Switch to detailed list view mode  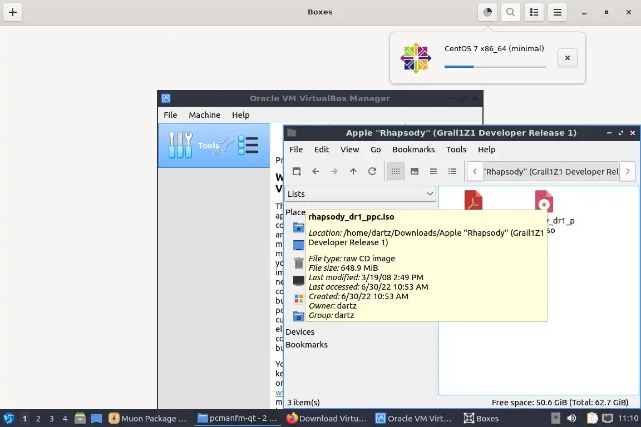(x=452, y=172)
